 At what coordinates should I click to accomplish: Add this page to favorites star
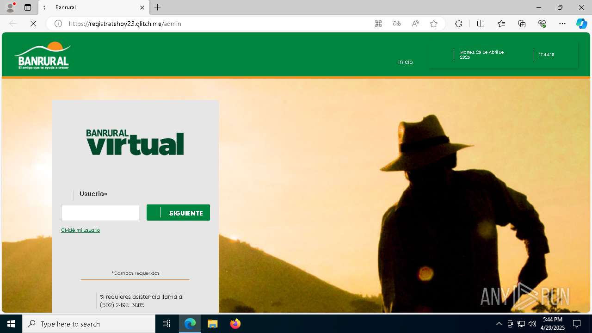(x=434, y=24)
